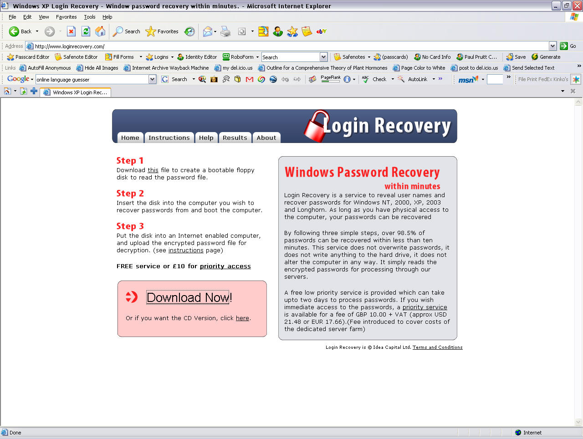This screenshot has height=439, width=583.
Task: Click the Favorites star toolbar button
Action: (x=162, y=31)
